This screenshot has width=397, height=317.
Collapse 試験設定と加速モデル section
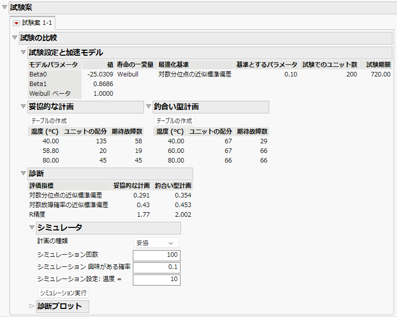pyautogui.click(x=23, y=52)
